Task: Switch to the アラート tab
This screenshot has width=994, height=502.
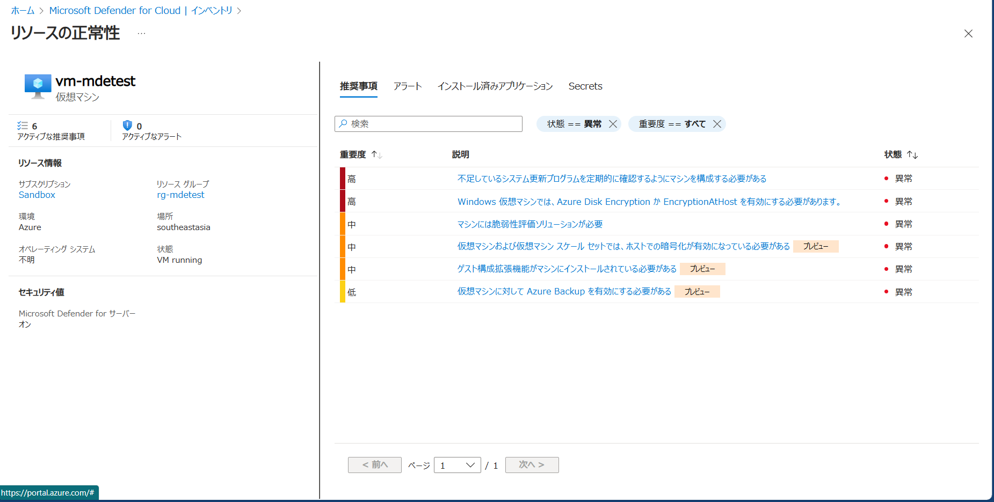Action: click(408, 86)
